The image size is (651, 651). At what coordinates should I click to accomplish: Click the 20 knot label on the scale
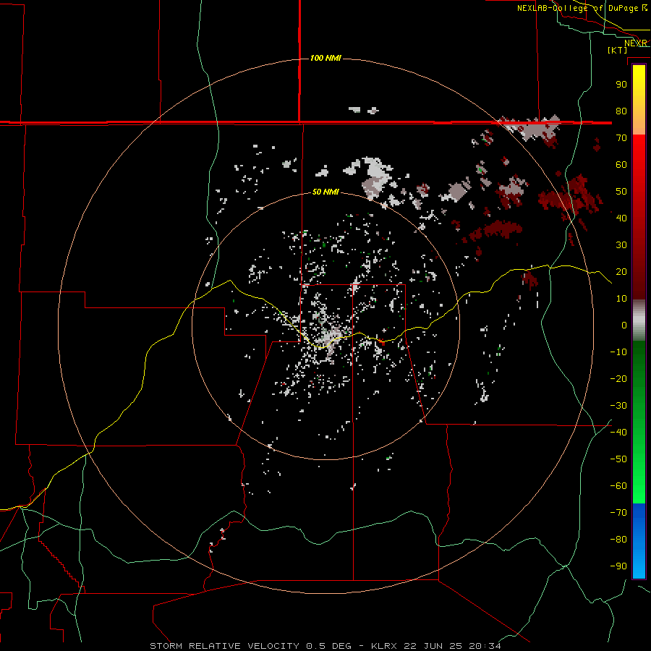coord(621,271)
